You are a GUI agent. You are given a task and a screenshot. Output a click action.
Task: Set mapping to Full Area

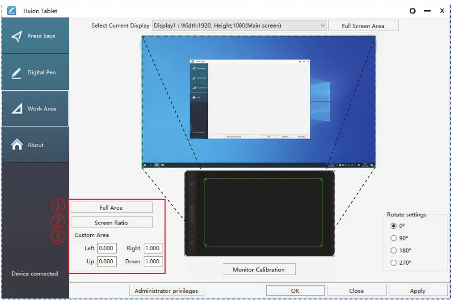point(112,207)
